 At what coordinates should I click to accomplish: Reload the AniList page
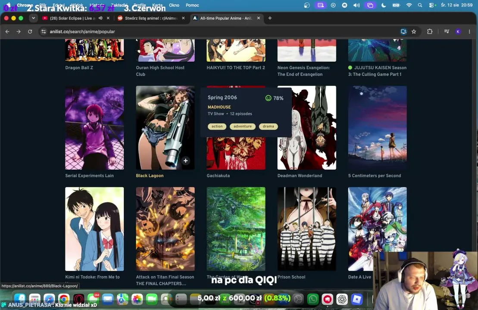[30, 31]
